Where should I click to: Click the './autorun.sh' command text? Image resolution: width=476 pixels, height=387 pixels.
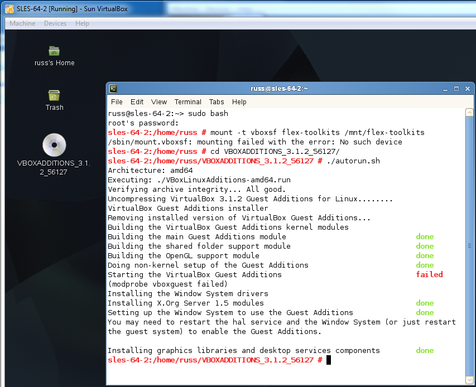pos(353,161)
